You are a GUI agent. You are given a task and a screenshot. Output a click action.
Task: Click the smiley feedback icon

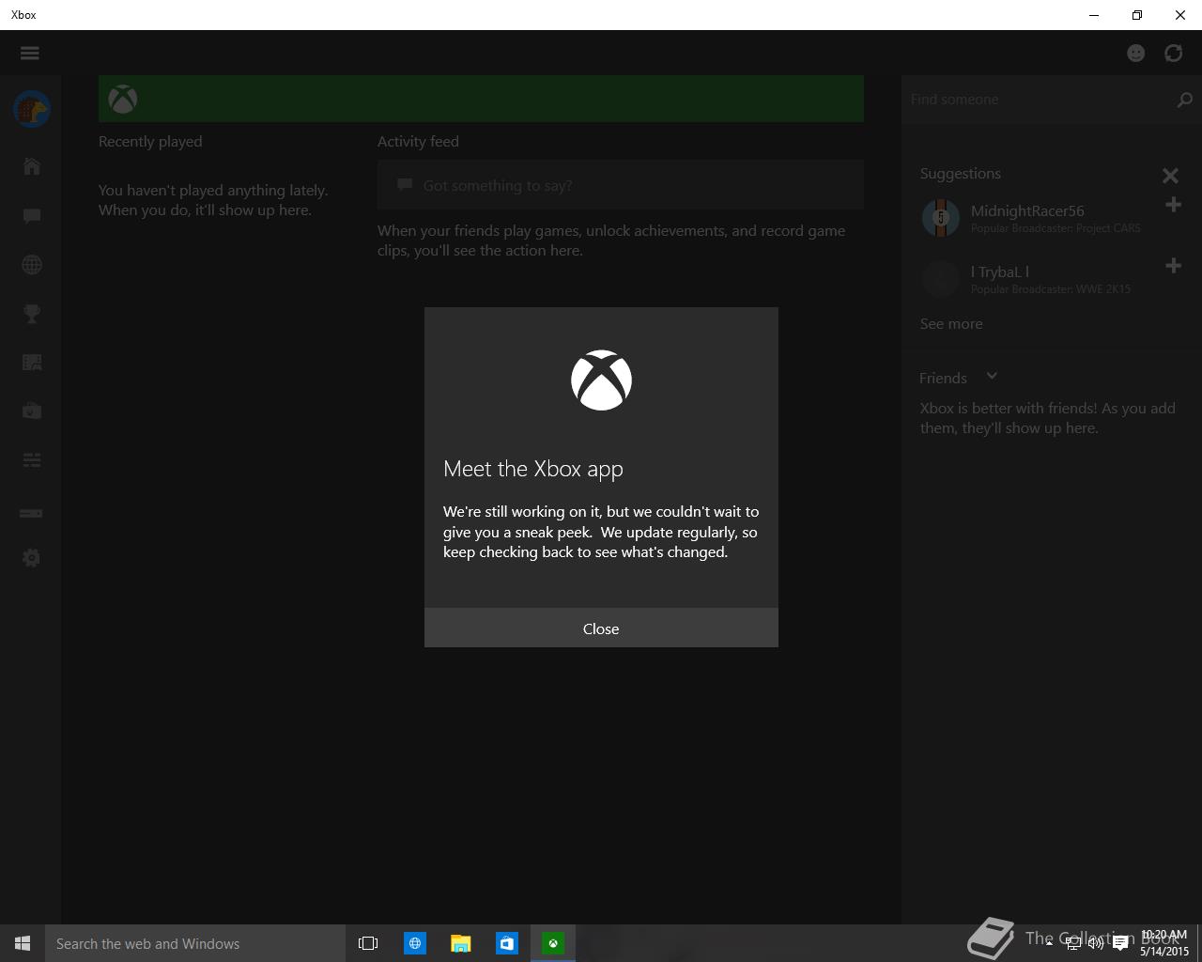tap(1136, 53)
